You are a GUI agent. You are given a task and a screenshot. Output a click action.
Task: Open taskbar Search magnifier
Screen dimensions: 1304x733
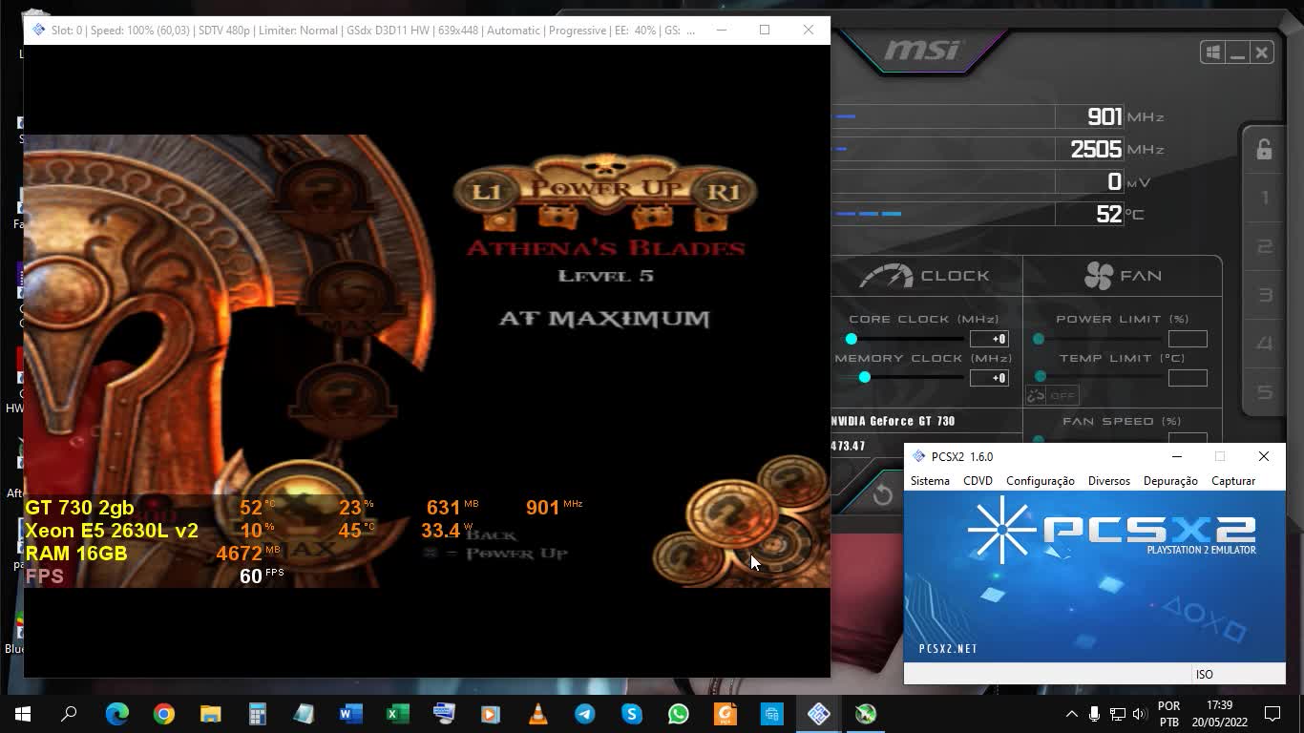[69, 714]
